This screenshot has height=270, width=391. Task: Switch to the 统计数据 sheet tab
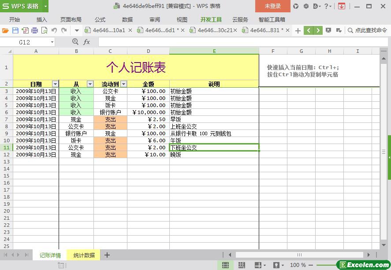click(x=84, y=255)
